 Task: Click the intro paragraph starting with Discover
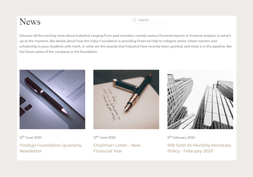coord(126,44)
